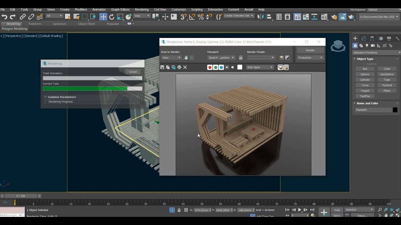Click the Align tool icon

coord(269,17)
